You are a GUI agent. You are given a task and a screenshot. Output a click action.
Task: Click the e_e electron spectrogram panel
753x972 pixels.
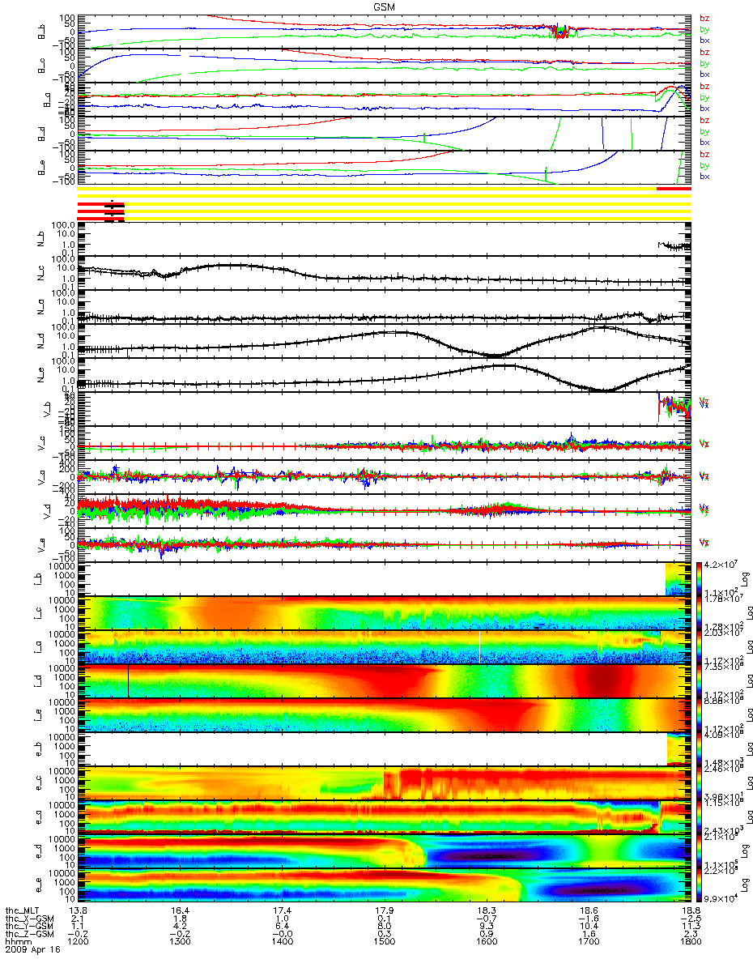click(x=384, y=885)
